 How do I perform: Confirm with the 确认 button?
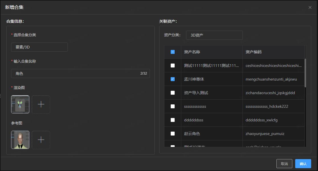[x=303, y=164]
